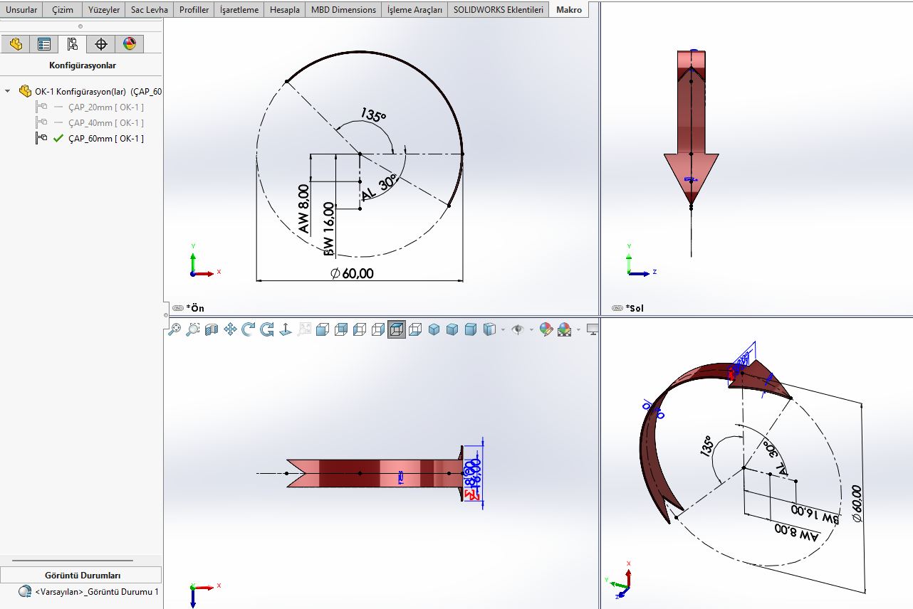
Task: Open the Unsurlar tab
Action: pyautogui.click(x=21, y=10)
